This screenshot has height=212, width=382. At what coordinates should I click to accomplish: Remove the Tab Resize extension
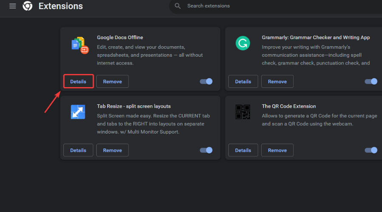click(112, 150)
